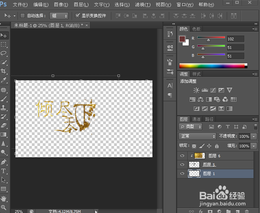The height and width of the screenshot is (213, 260).
Task: Enable the 自动选择 checkbox
Action: (23, 16)
